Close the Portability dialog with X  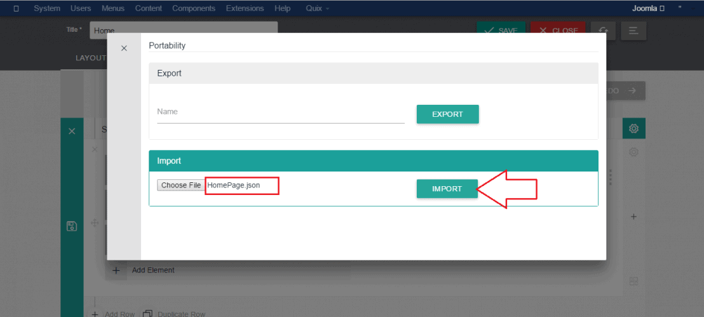pos(124,48)
